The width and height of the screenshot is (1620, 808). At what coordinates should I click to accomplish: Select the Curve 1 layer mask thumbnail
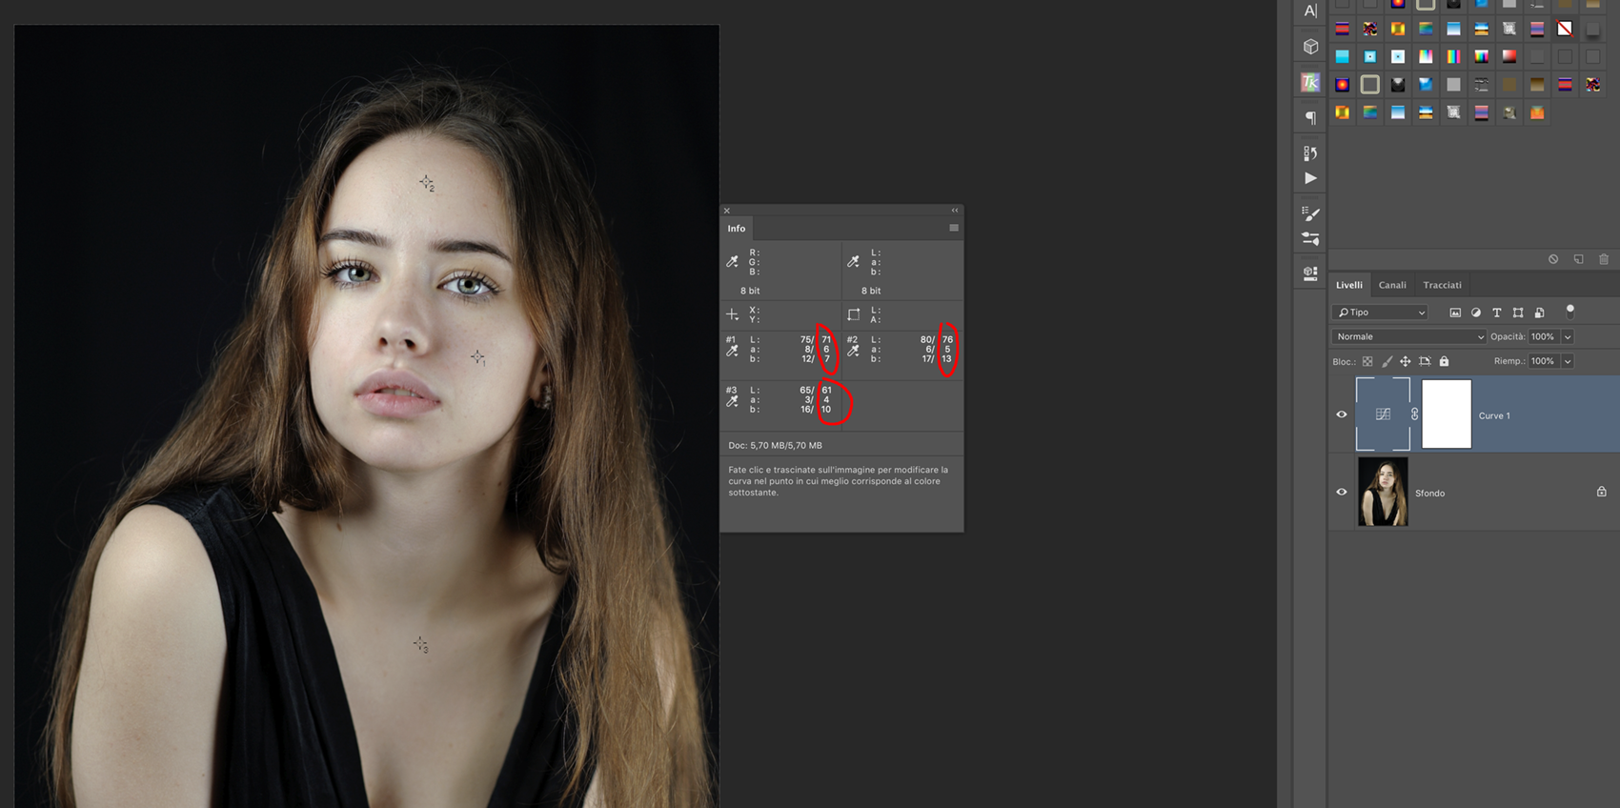pyautogui.click(x=1447, y=414)
